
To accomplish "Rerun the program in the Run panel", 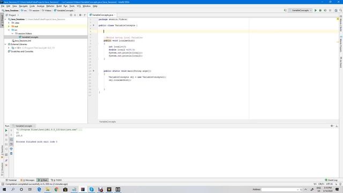I will (6, 130).
